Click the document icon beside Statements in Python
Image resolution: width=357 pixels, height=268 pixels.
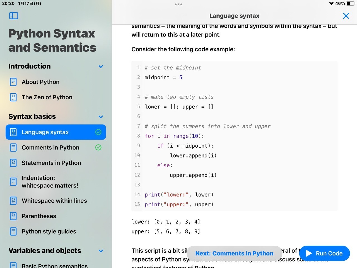click(x=13, y=163)
